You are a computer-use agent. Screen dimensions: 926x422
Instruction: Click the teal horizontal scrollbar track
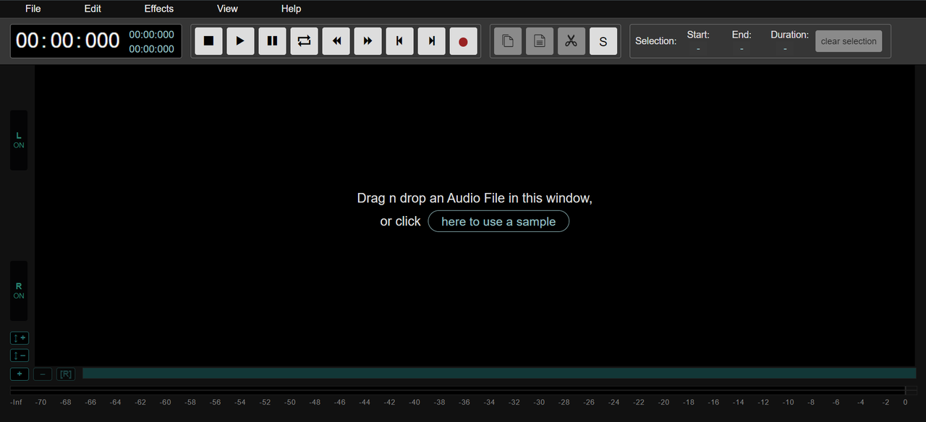(x=499, y=373)
